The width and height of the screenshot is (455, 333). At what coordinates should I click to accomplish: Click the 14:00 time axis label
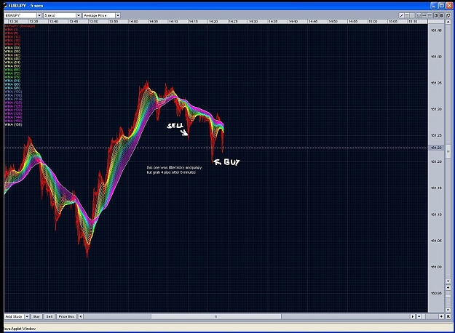[133, 21]
